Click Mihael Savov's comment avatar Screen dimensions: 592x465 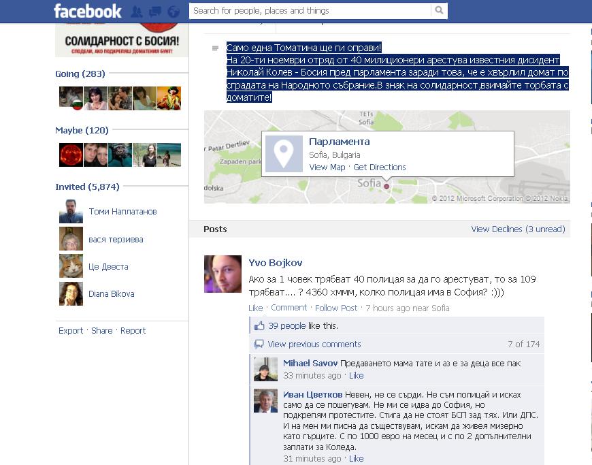[x=265, y=369]
